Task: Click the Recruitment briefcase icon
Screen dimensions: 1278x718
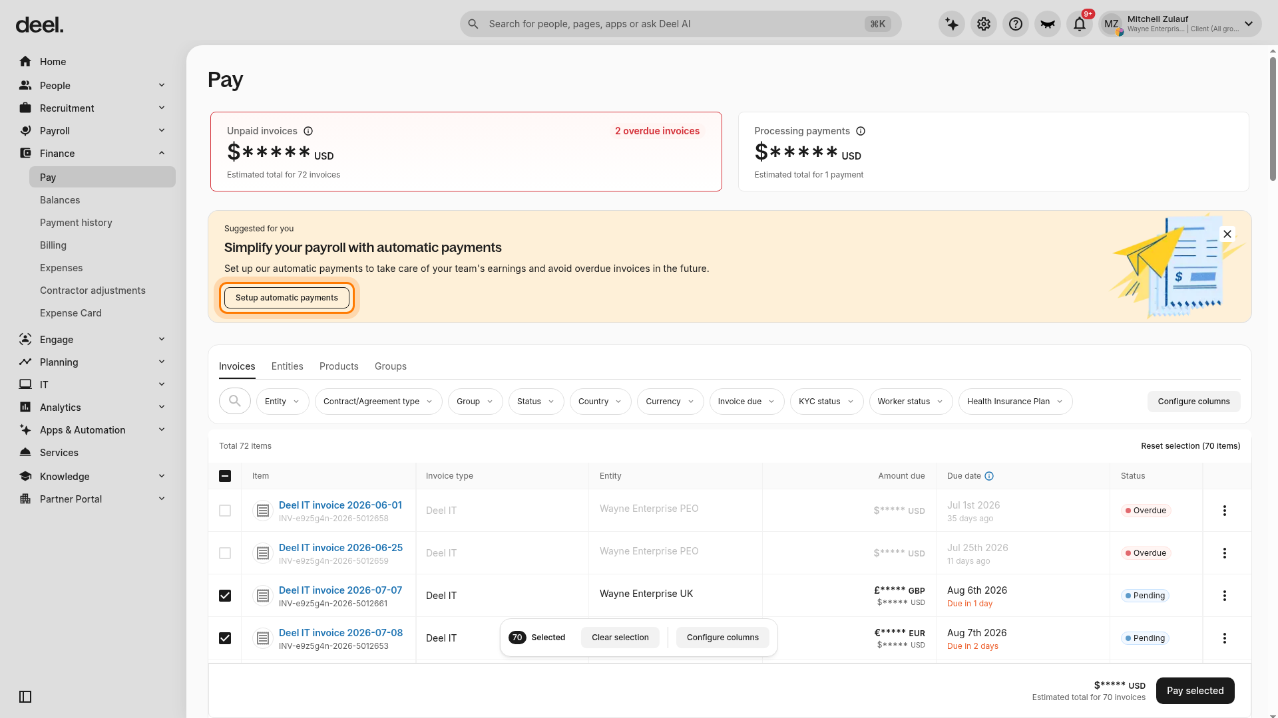Action: coord(25,108)
